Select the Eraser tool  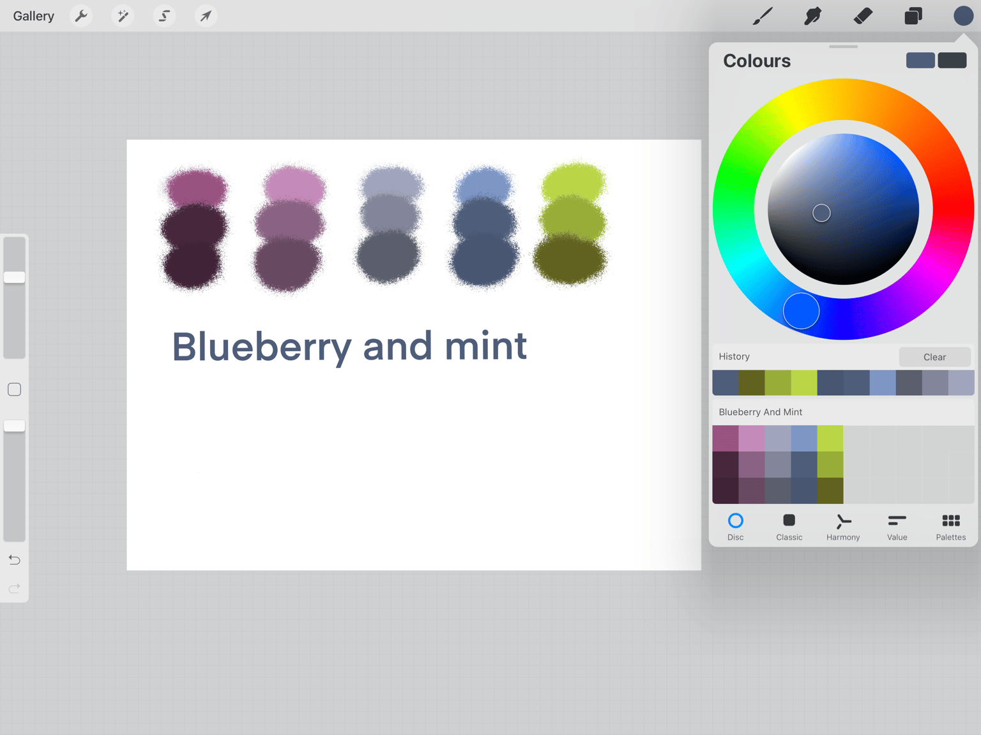(x=863, y=15)
